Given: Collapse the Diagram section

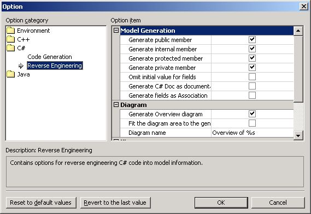Looking at the screenshot, I should click(116, 105).
